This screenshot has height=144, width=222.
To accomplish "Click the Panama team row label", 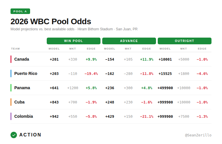I will pos(22,88).
